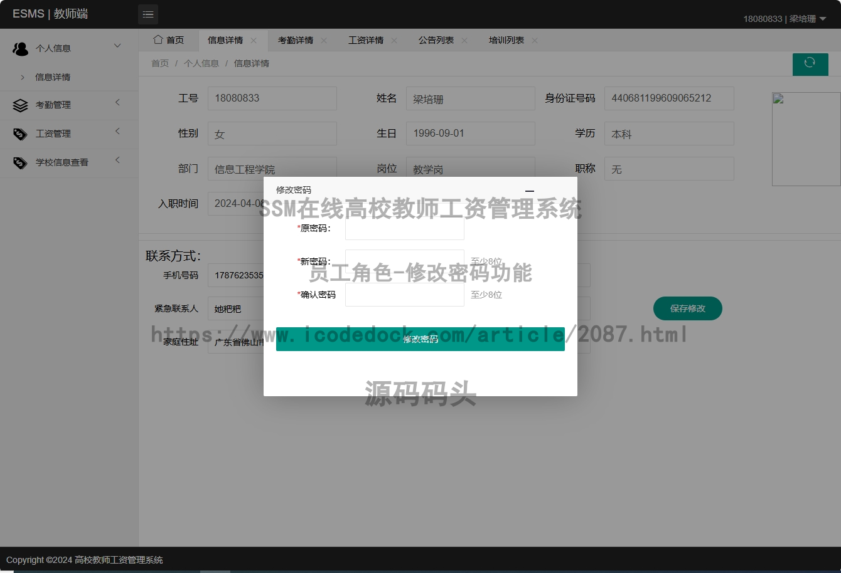This screenshot has height=573, width=841.
Task: Expand the 学校信息查看 sidebar menu
Action: click(x=117, y=160)
